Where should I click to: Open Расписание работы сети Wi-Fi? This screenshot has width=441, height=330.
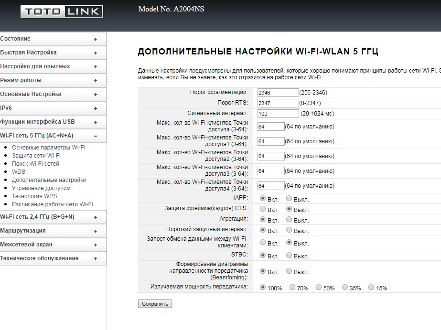[x=52, y=204]
